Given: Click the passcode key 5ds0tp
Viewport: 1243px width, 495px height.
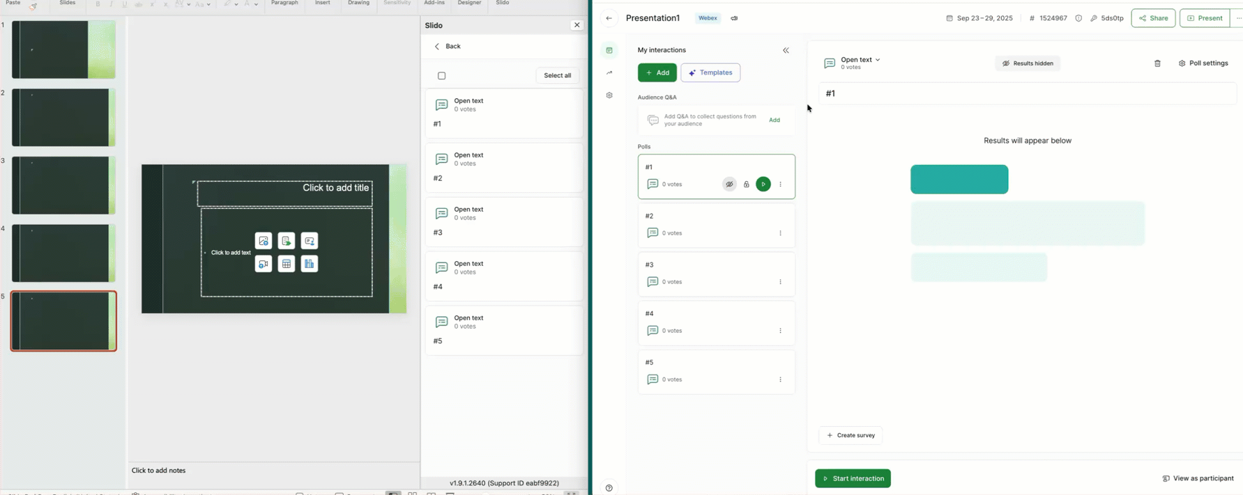Looking at the screenshot, I should coord(1107,18).
